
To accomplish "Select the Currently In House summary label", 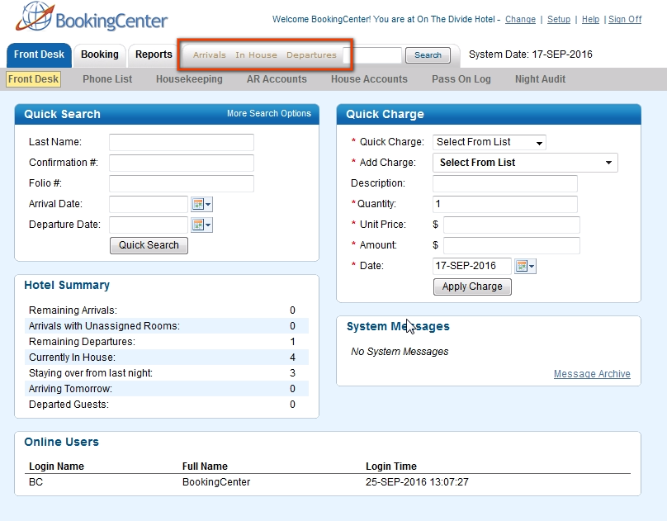I will [x=72, y=358].
